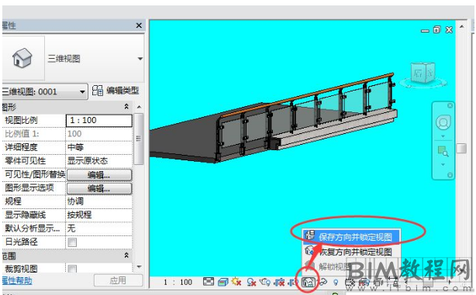
Task: Click the locked 3D view house icon
Action: (308, 283)
